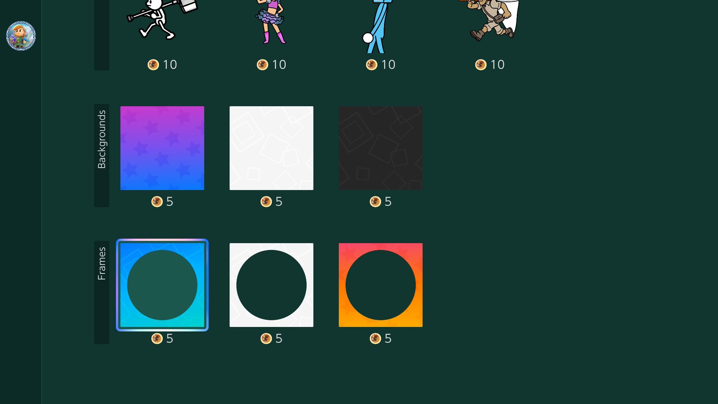The width and height of the screenshot is (718, 404).
Task: Click coin icon under white background
Action: point(266,202)
